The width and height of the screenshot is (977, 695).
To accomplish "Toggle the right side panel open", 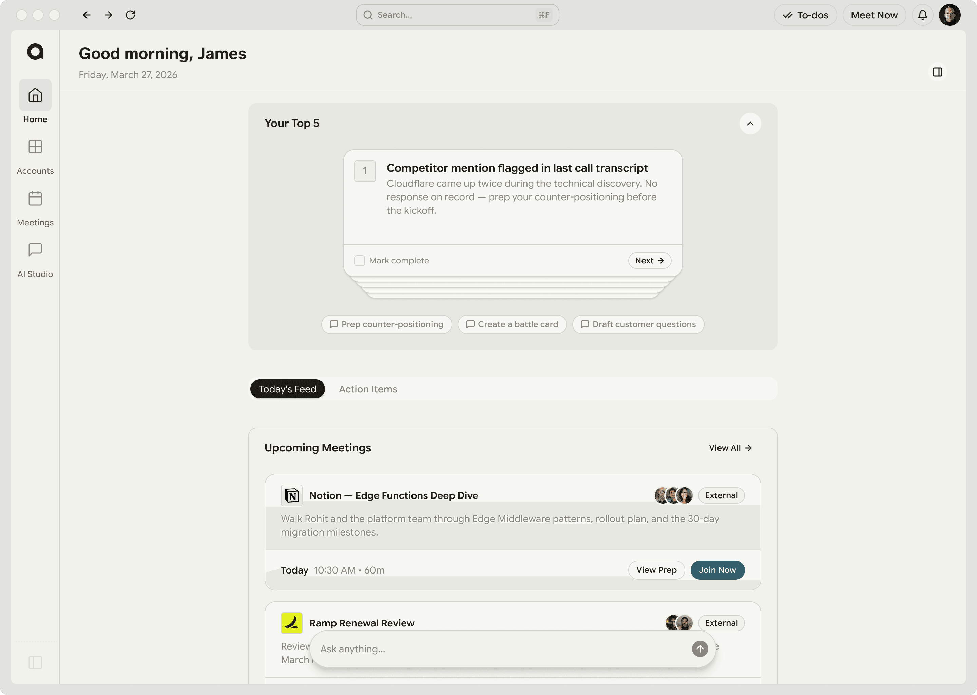I will [938, 72].
